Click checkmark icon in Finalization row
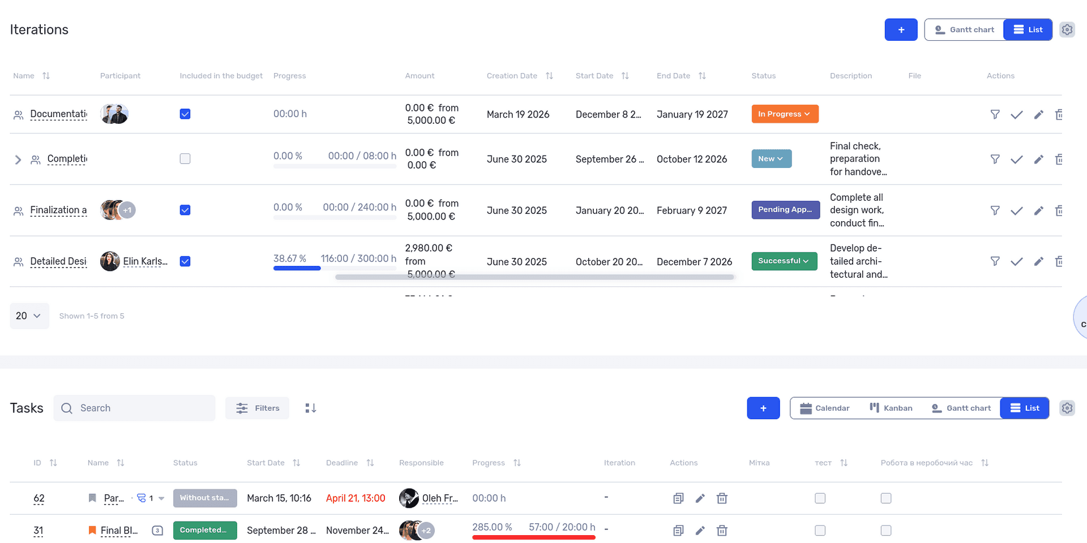Image resolution: width=1087 pixels, height=543 pixels. pos(1017,210)
